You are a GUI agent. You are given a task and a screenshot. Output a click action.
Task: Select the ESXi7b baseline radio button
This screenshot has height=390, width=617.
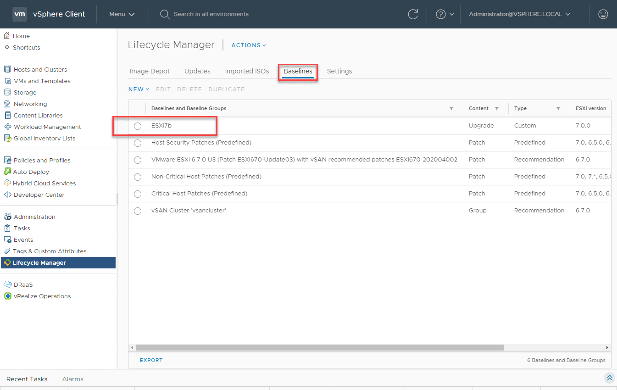pos(138,126)
